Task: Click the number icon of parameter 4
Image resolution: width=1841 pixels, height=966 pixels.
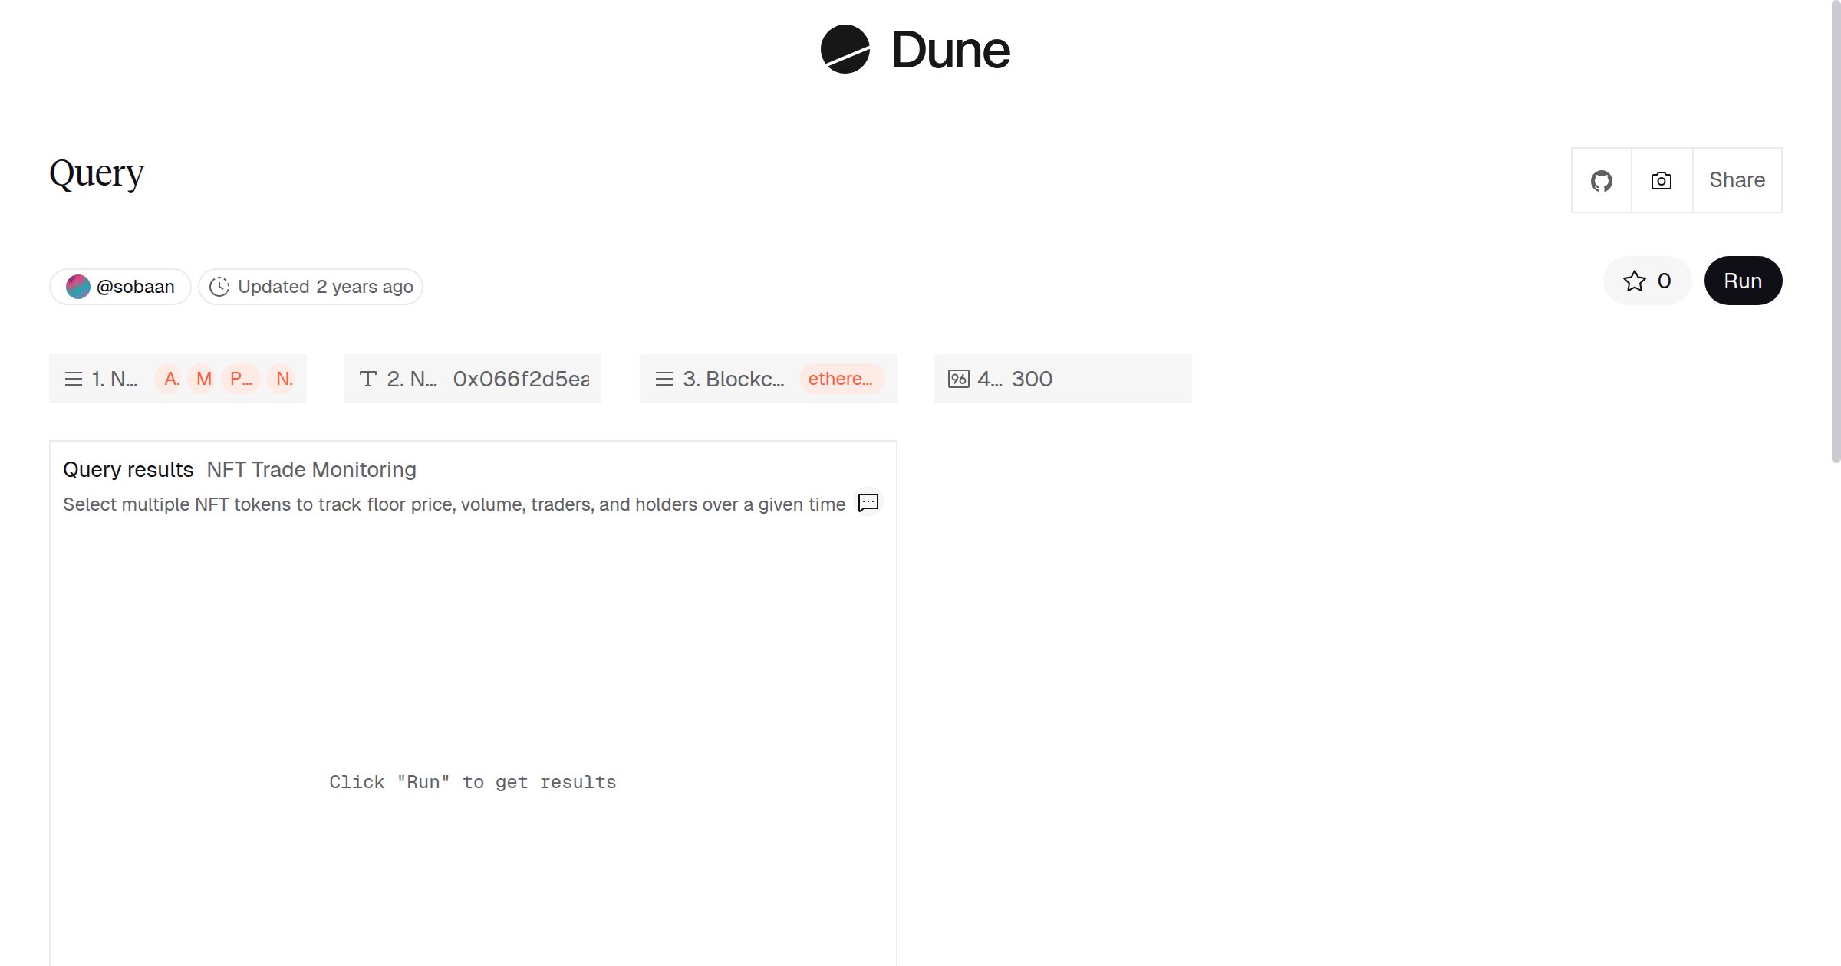Action: point(958,379)
